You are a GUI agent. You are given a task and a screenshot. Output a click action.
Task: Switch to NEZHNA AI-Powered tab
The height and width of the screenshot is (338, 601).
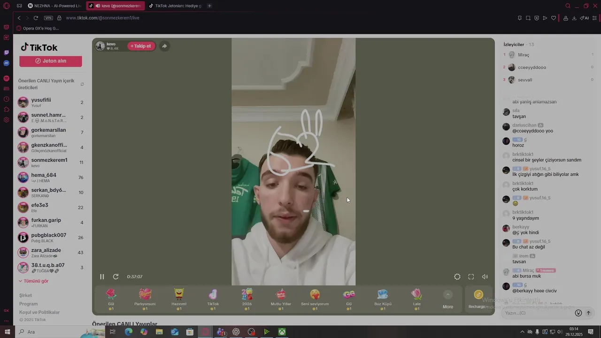pos(55,6)
